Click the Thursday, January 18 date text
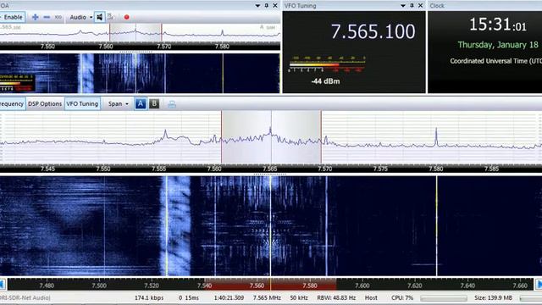 498,45
